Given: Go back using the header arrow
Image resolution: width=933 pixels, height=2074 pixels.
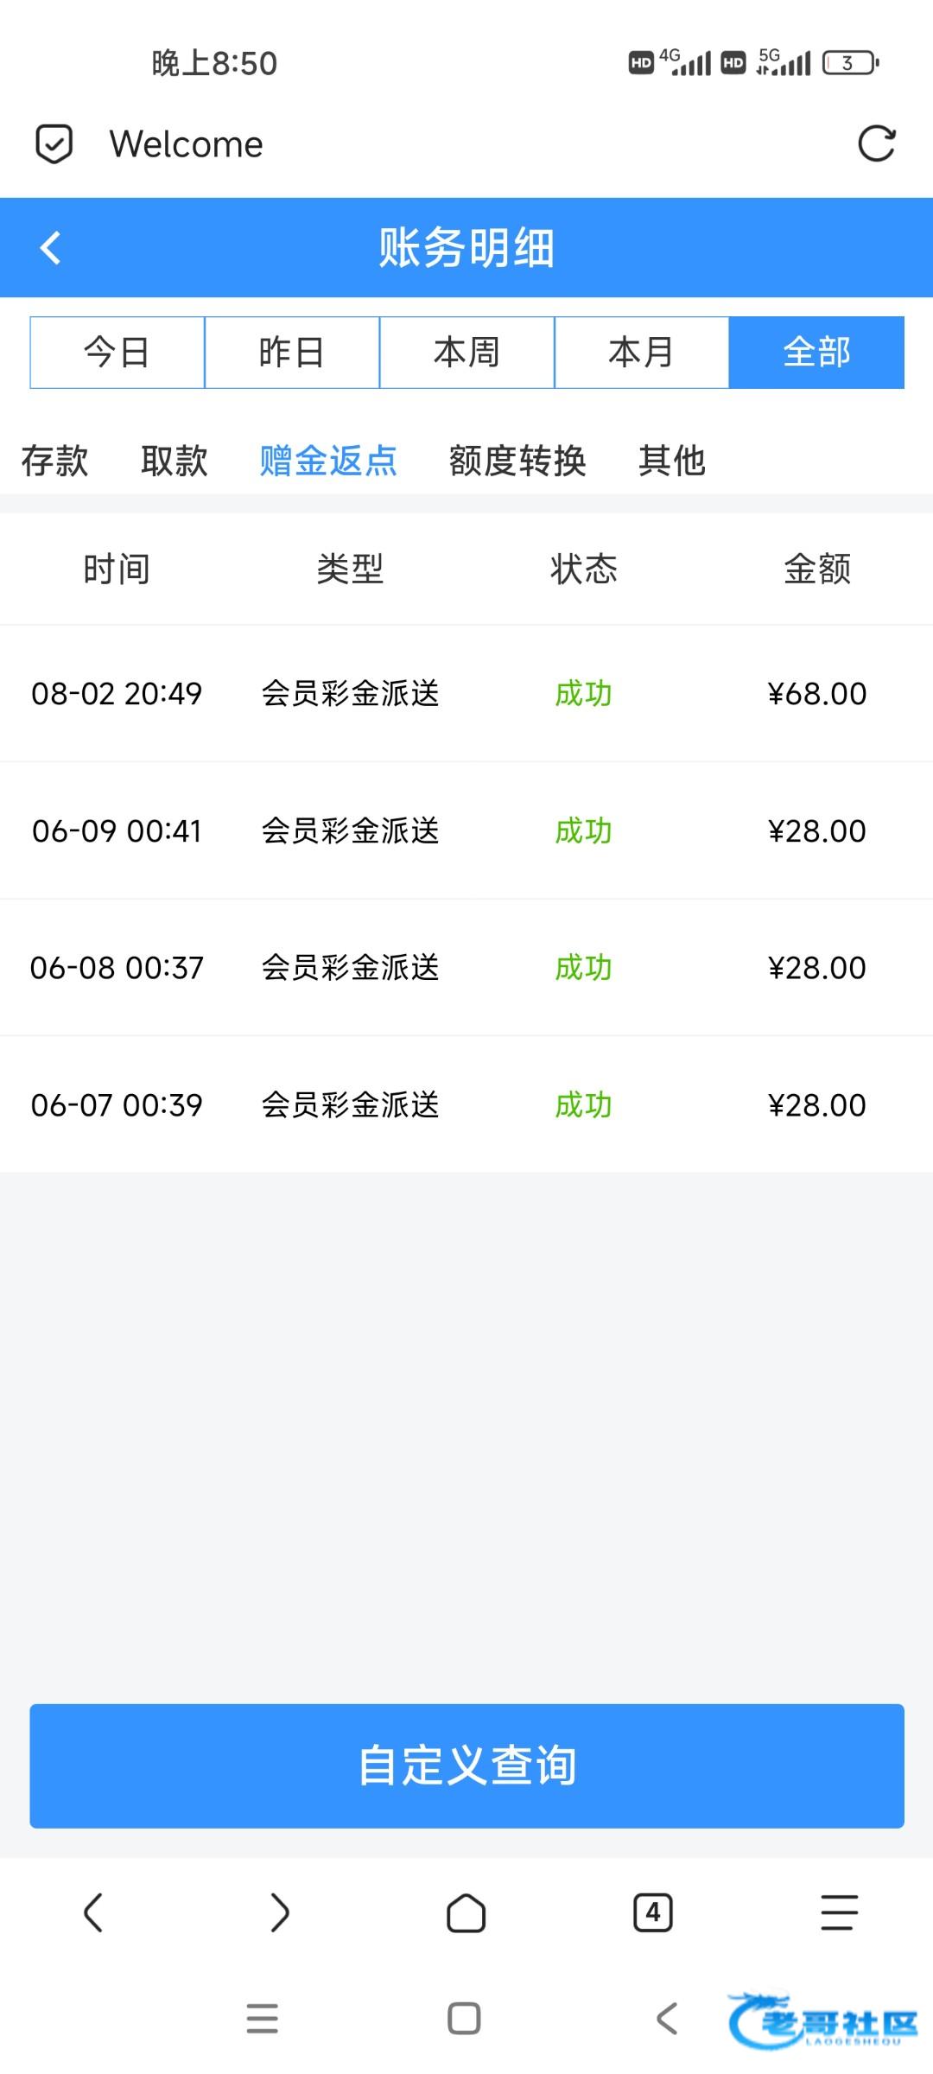Looking at the screenshot, I should pyautogui.click(x=51, y=248).
